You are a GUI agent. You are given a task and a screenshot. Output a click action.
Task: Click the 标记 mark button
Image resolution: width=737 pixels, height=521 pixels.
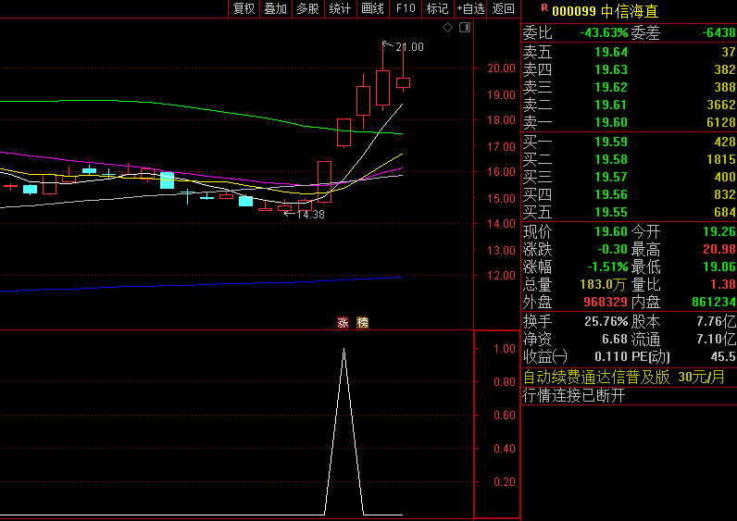tap(438, 8)
